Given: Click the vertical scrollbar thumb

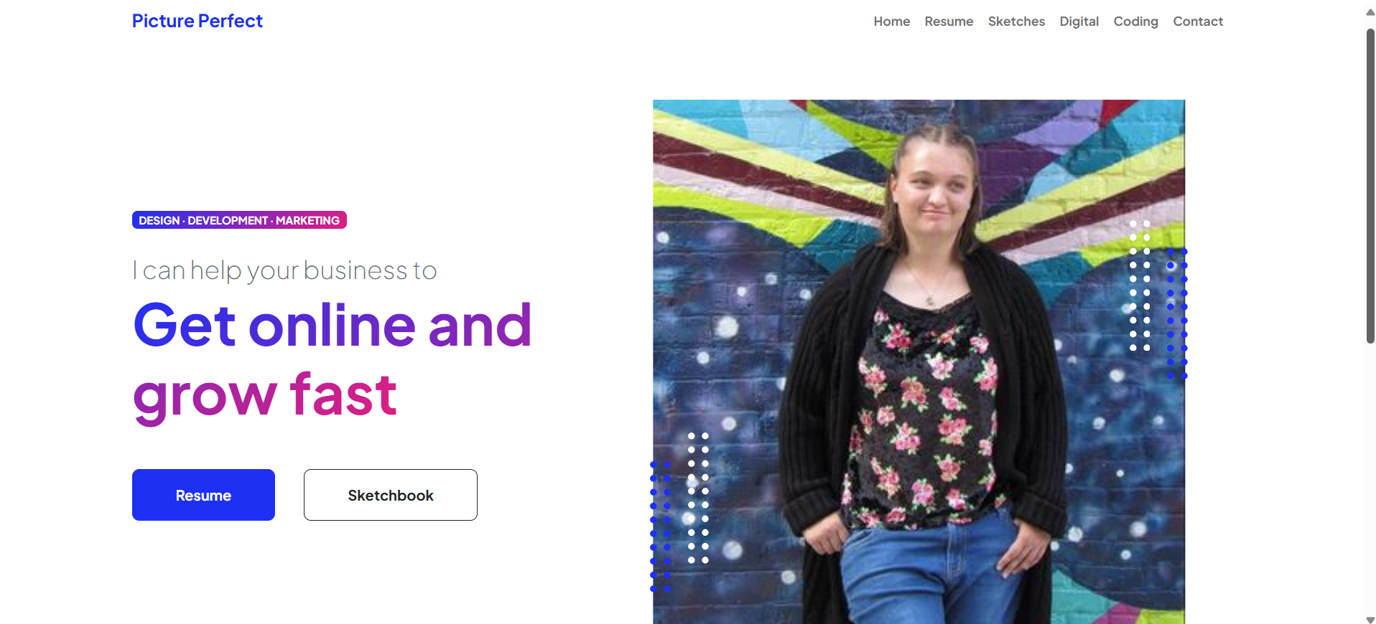Looking at the screenshot, I should tap(1370, 186).
